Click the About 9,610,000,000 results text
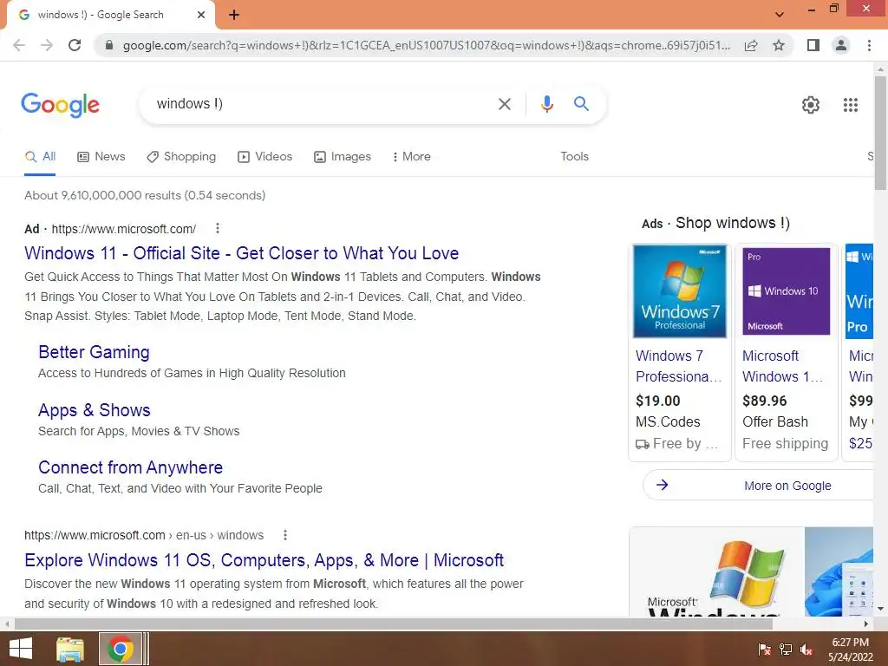888x666 pixels. pos(145,195)
